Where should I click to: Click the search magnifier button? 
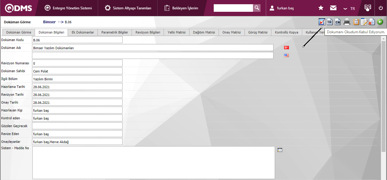tap(257, 8)
